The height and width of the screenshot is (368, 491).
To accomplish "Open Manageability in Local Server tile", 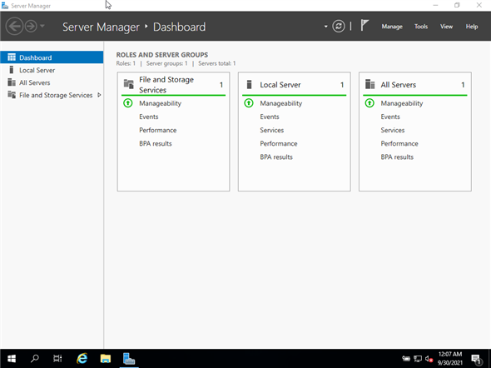I will coord(281,103).
